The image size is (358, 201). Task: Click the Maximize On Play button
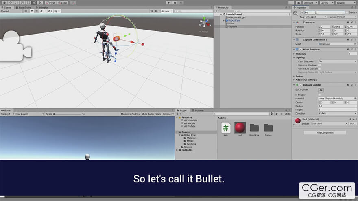130,114
